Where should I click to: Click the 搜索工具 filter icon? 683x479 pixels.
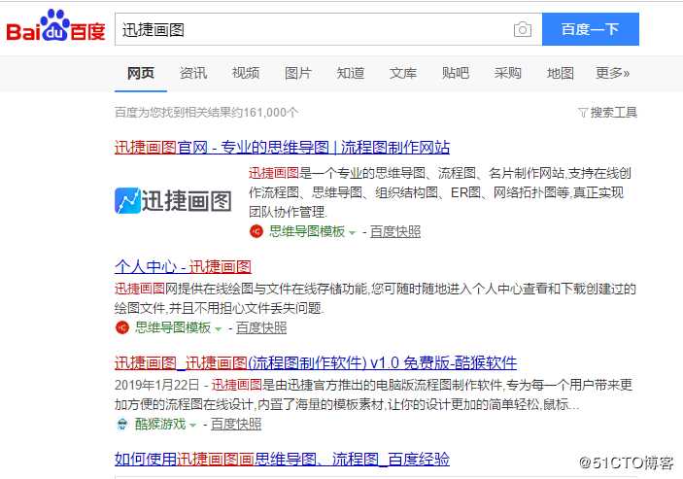[583, 113]
